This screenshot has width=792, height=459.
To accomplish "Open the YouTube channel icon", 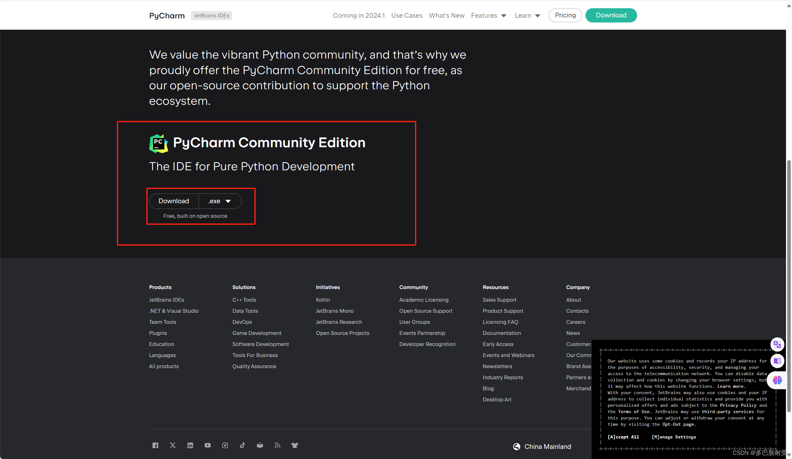I will click(x=208, y=445).
